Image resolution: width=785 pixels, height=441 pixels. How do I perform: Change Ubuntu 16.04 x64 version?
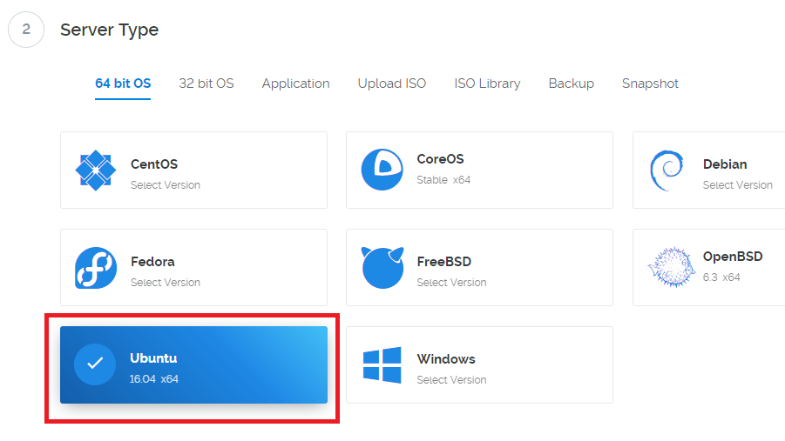click(153, 379)
